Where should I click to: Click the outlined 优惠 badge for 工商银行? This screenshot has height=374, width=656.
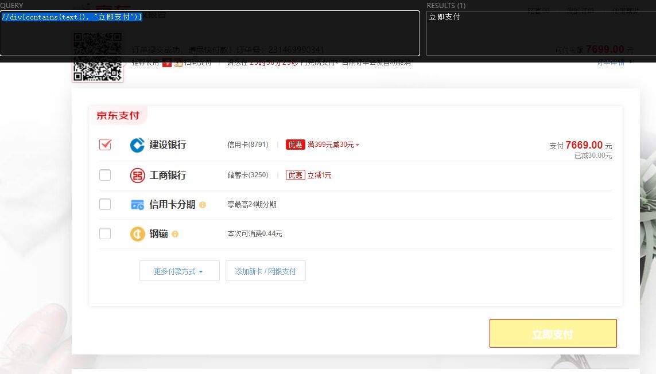click(x=295, y=175)
